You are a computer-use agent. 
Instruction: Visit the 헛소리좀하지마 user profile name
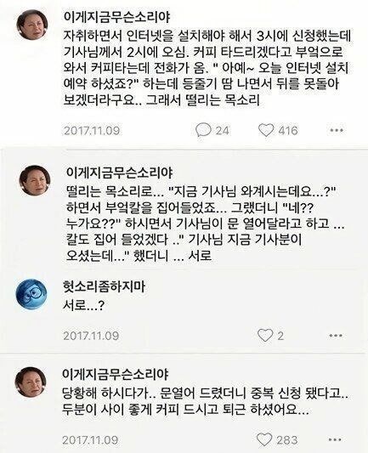pos(104,286)
